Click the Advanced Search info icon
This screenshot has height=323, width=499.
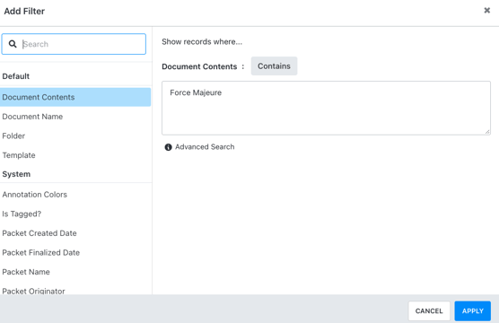click(x=168, y=147)
